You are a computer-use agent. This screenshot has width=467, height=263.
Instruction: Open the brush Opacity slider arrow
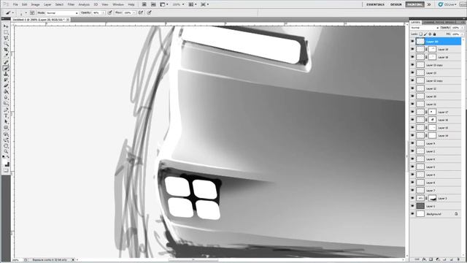click(x=104, y=13)
